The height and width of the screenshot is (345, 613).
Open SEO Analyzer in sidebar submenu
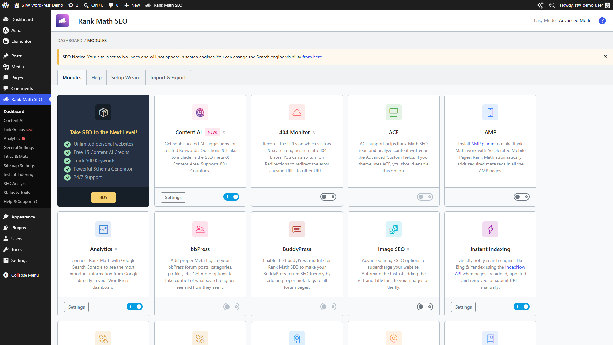(x=16, y=183)
